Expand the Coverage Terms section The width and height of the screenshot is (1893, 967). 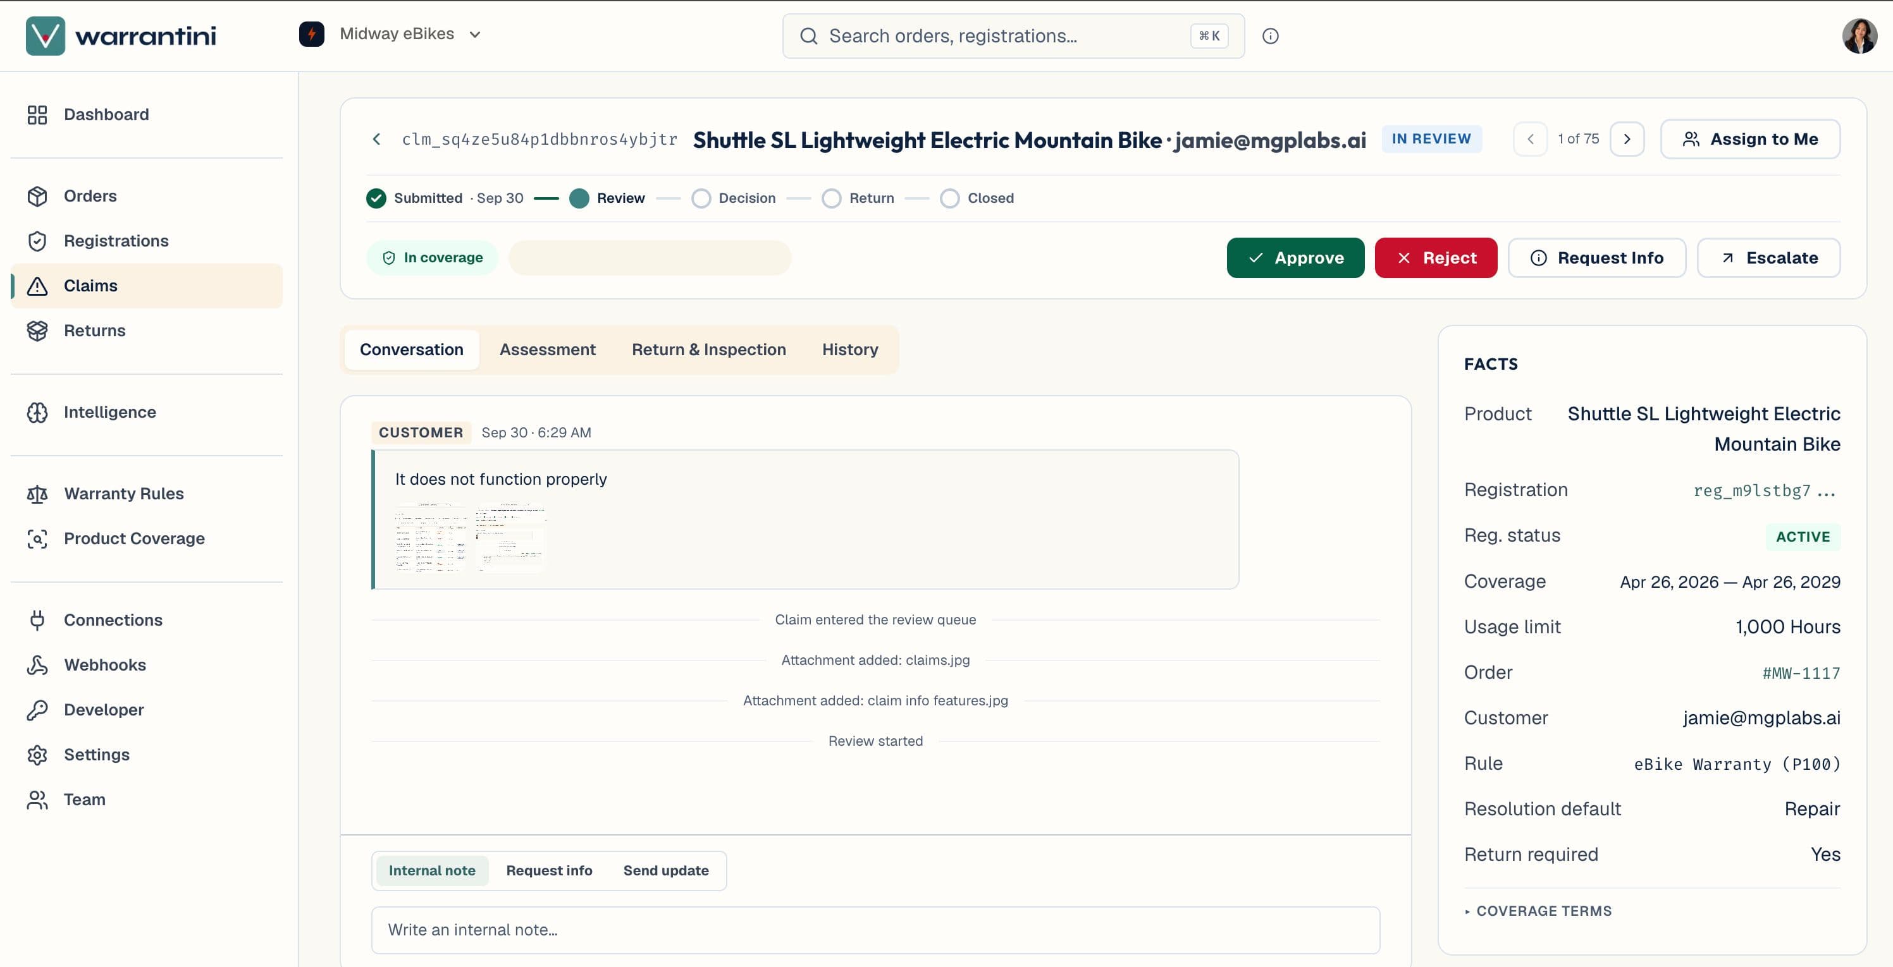coord(1538,911)
